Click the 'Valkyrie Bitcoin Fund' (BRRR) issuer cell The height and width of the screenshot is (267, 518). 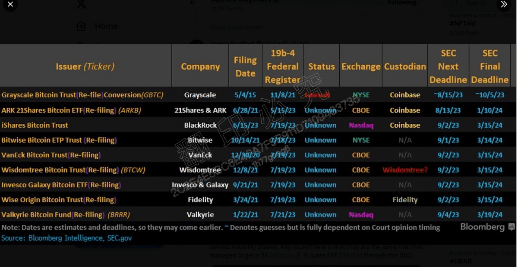pyautogui.click(x=66, y=214)
